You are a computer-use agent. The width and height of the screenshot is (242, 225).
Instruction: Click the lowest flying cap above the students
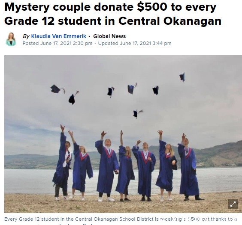pyautogui.click(x=138, y=114)
